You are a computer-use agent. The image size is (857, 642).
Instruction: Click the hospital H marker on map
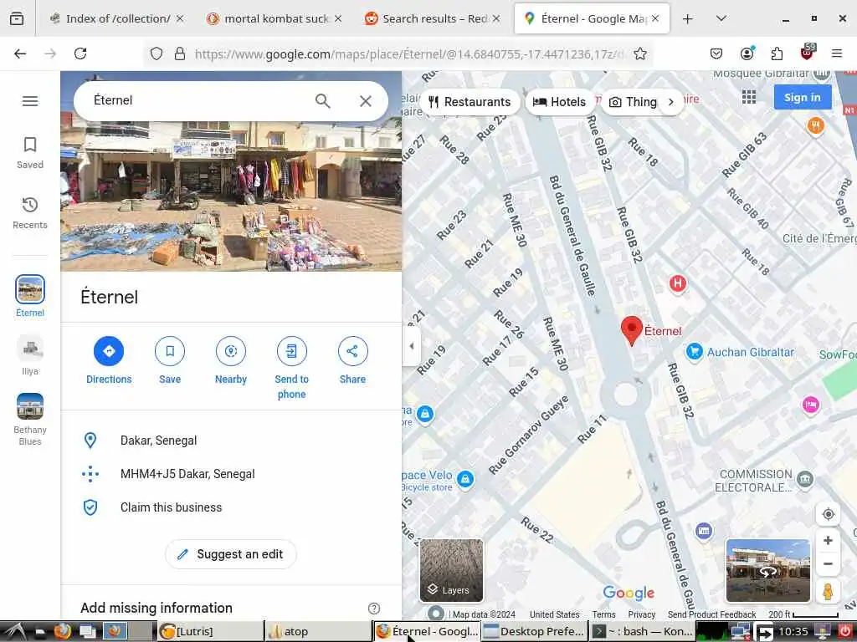click(678, 283)
